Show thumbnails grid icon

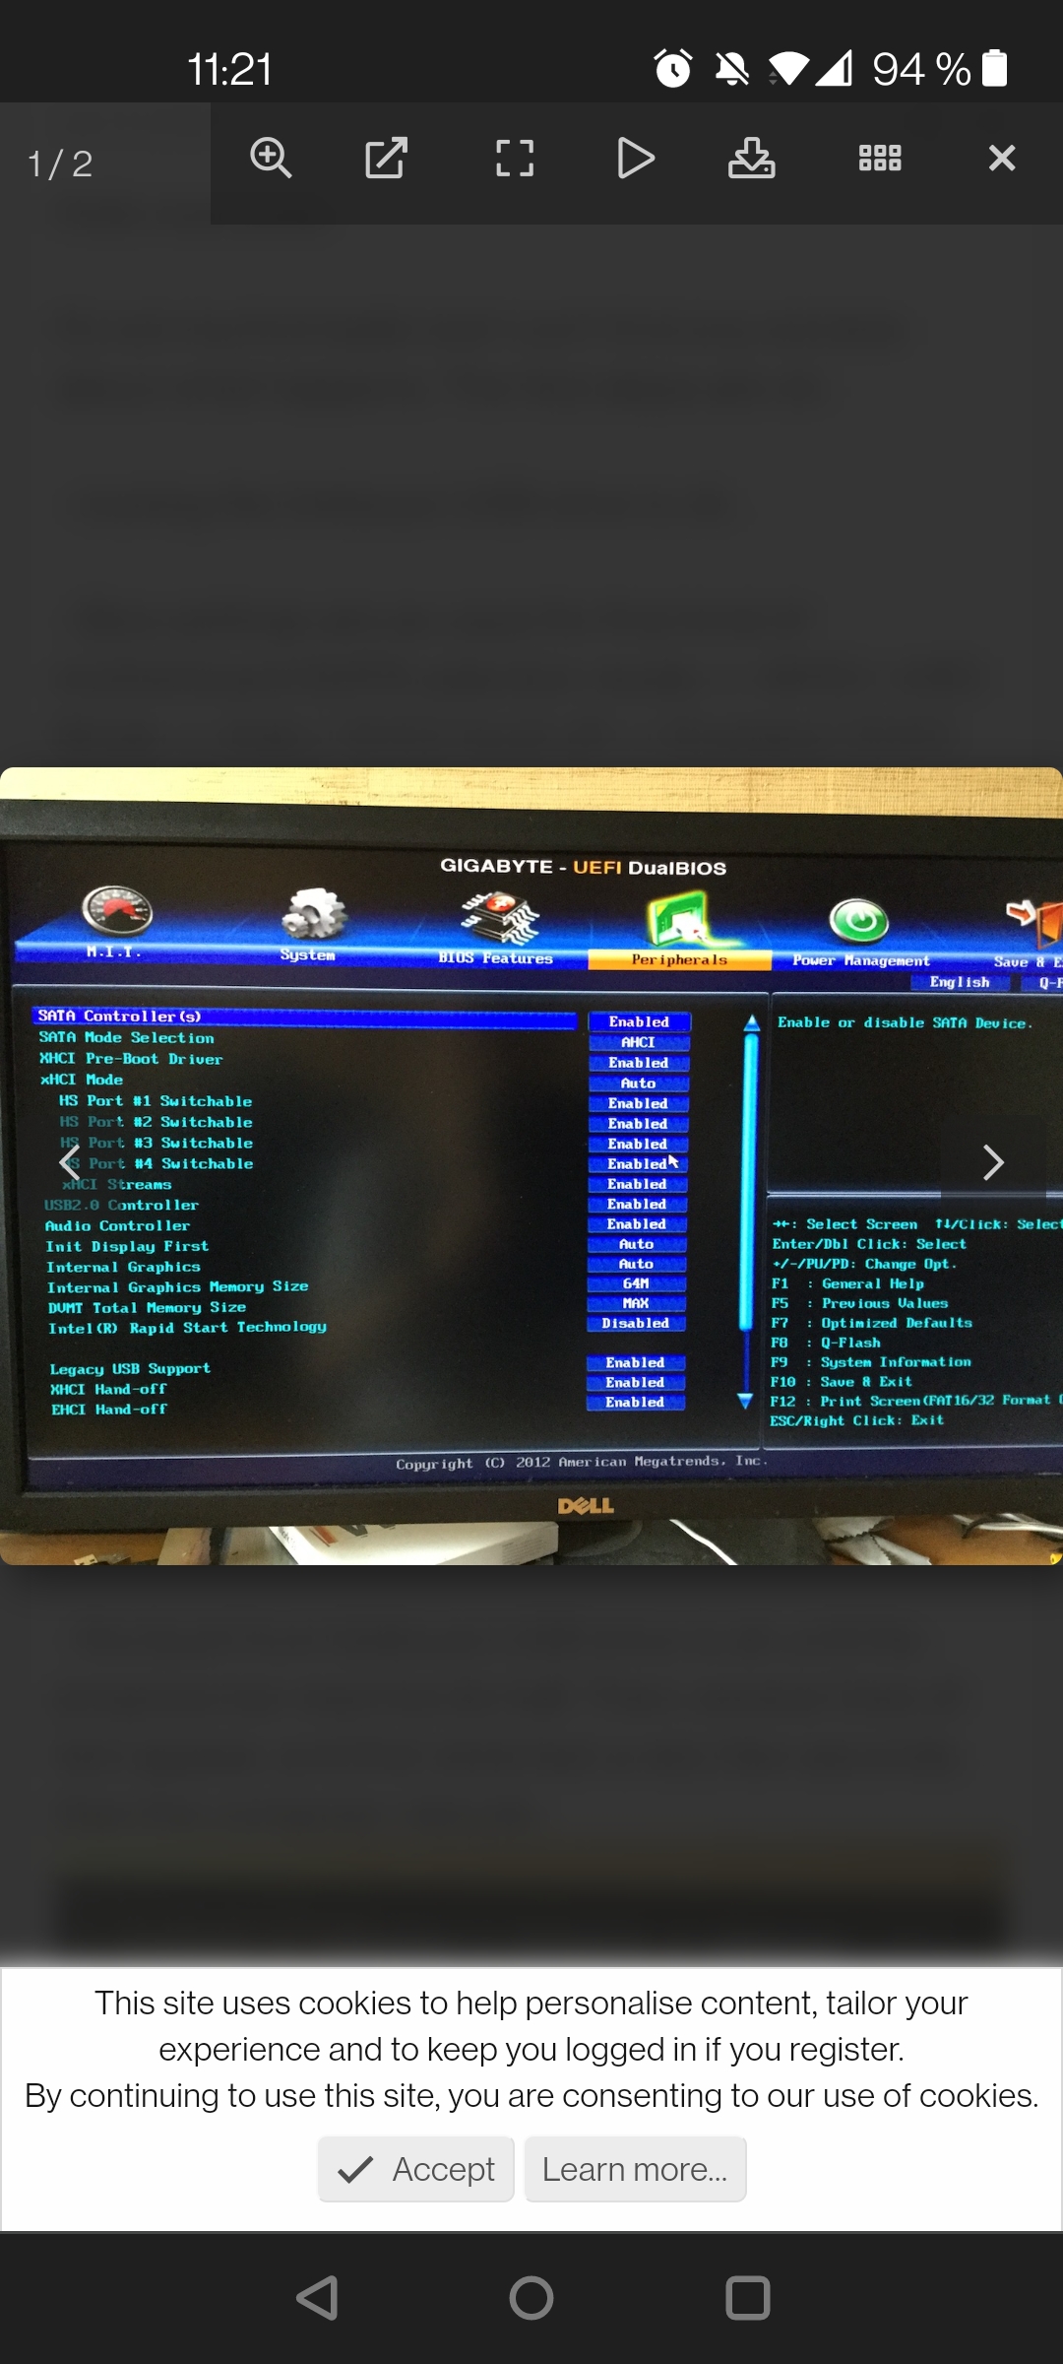click(x=880, y=159)
